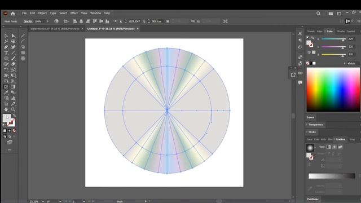This screenshot has width=361, height=203.
Task: Select the Free Transform tool
Action: [13, 76]
